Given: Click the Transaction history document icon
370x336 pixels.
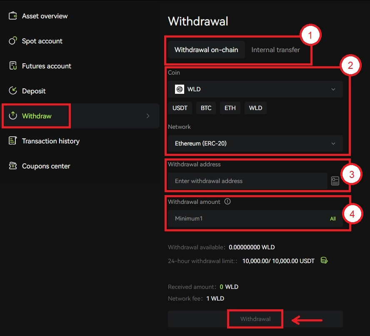Looking at the screenshot, I should click(12, 141).
